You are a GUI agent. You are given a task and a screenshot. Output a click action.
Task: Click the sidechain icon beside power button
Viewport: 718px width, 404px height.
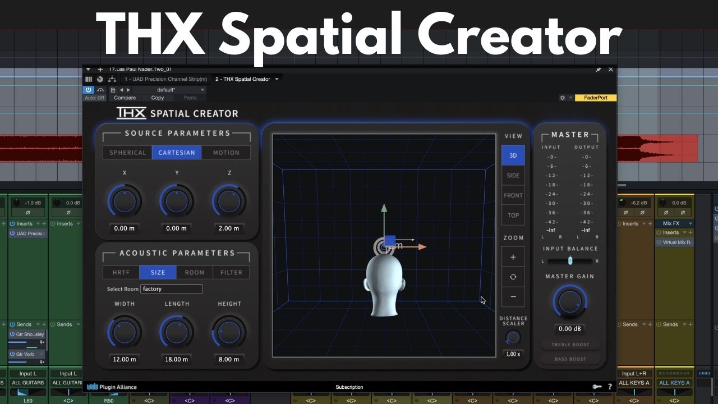pos(100,90)
